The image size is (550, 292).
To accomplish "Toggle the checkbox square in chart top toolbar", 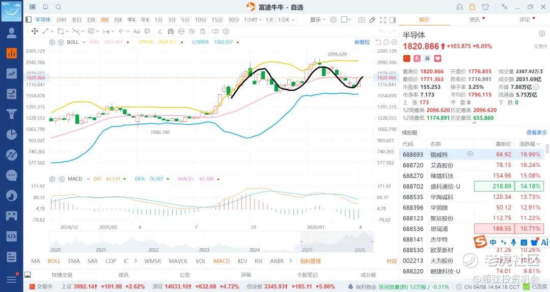I will tap(344, 20).
